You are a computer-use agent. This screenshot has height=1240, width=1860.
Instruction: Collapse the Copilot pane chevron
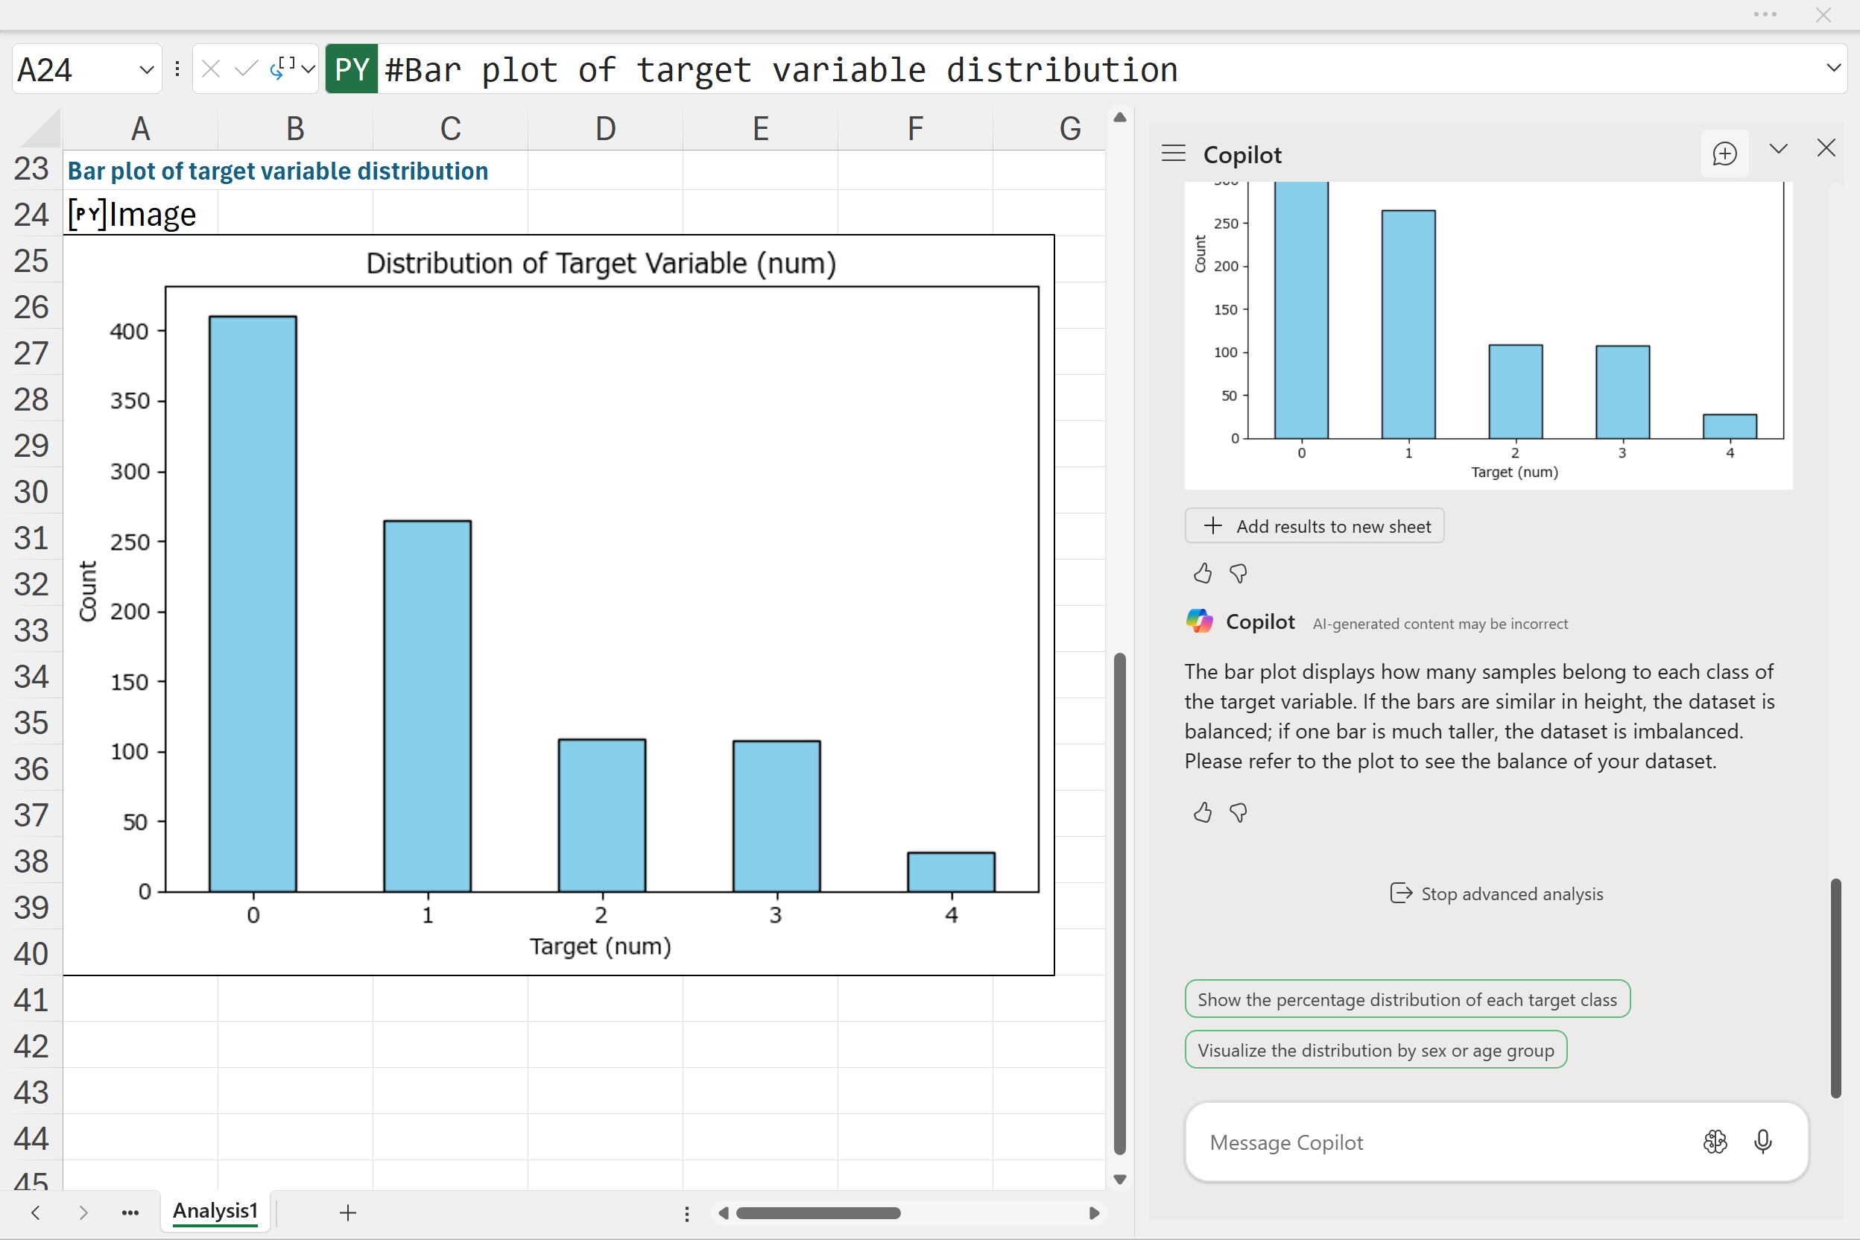click(1779, 149)
